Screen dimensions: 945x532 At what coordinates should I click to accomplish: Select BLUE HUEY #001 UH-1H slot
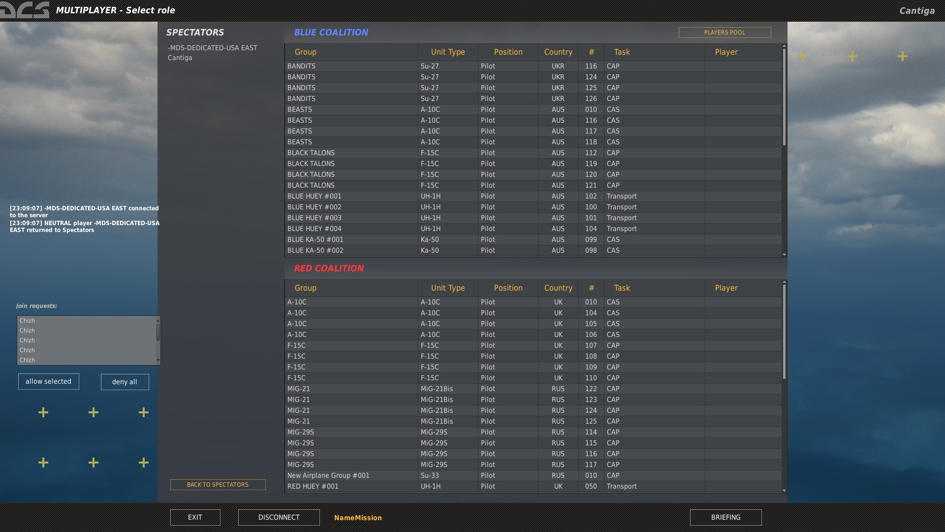[x=533, y=196]
